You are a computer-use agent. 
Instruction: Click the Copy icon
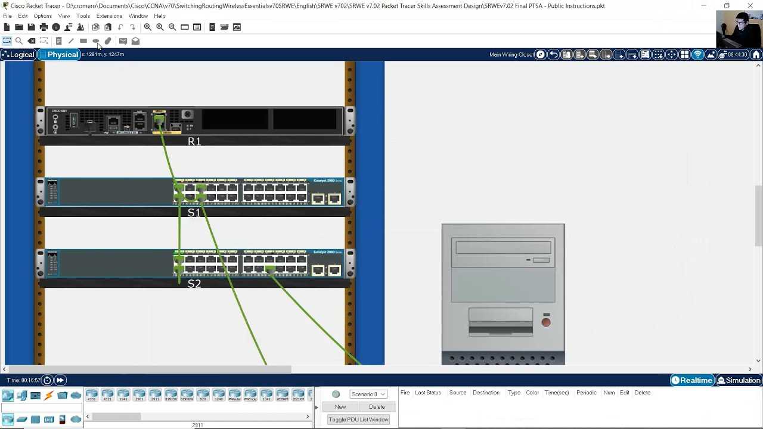coord(95,27)
